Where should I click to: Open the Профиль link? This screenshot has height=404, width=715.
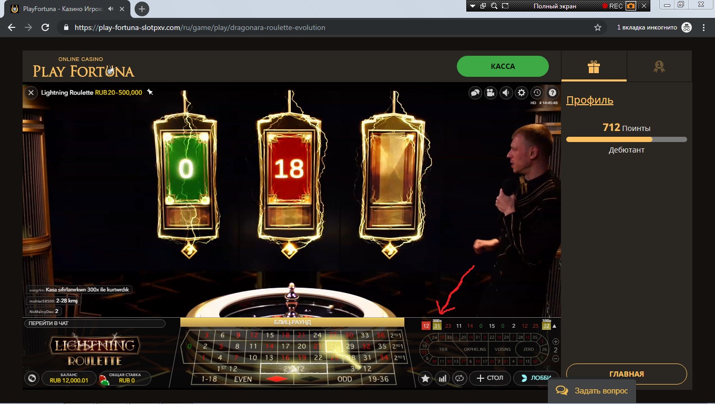coord(590,100)
